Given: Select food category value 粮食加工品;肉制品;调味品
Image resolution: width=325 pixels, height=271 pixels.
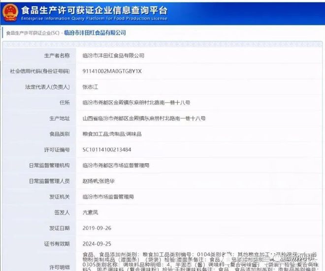Looking at the screenshot, I should tap(112, 134).
